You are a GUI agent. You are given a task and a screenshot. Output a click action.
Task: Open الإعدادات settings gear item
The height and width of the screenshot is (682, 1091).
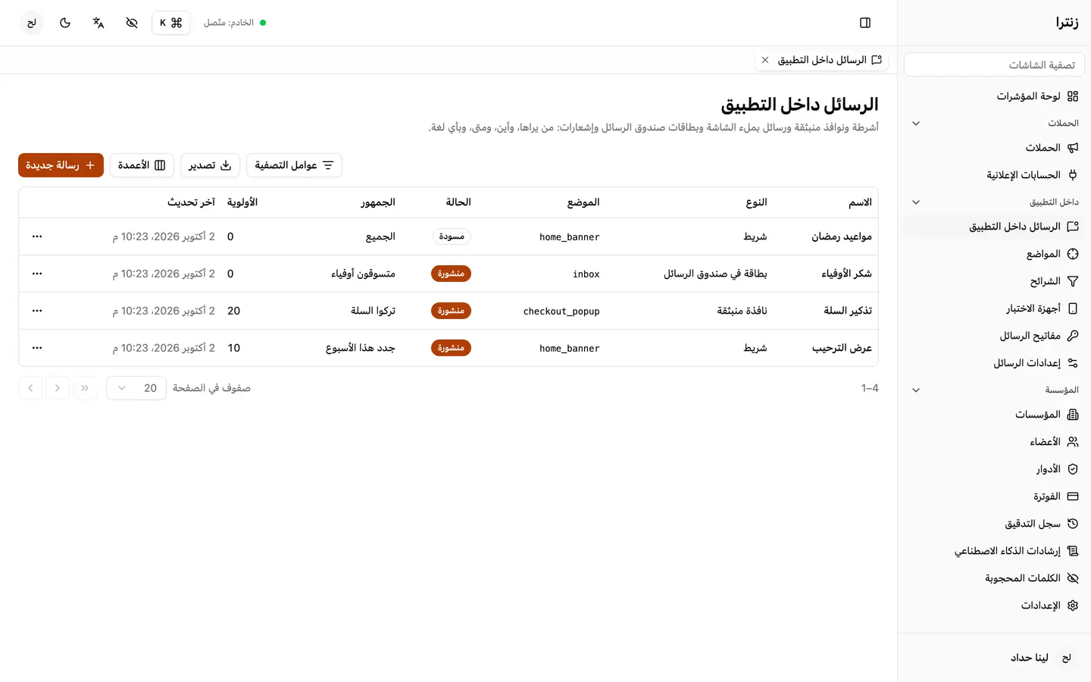994,605
